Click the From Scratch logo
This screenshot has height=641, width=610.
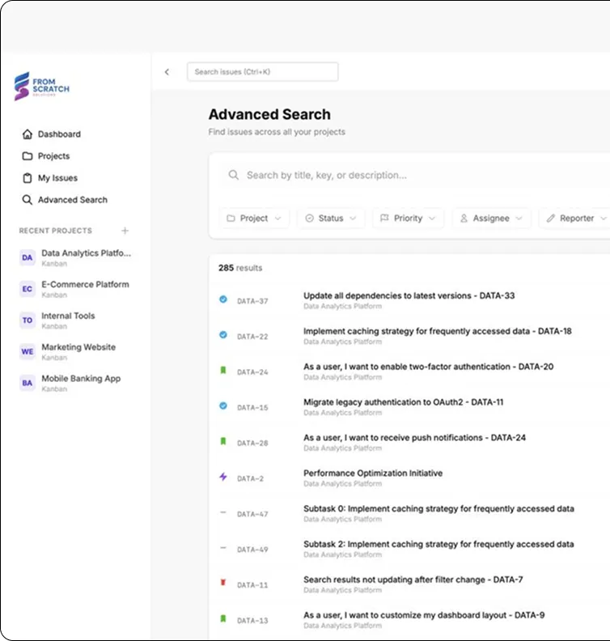(x=42, y=87)
